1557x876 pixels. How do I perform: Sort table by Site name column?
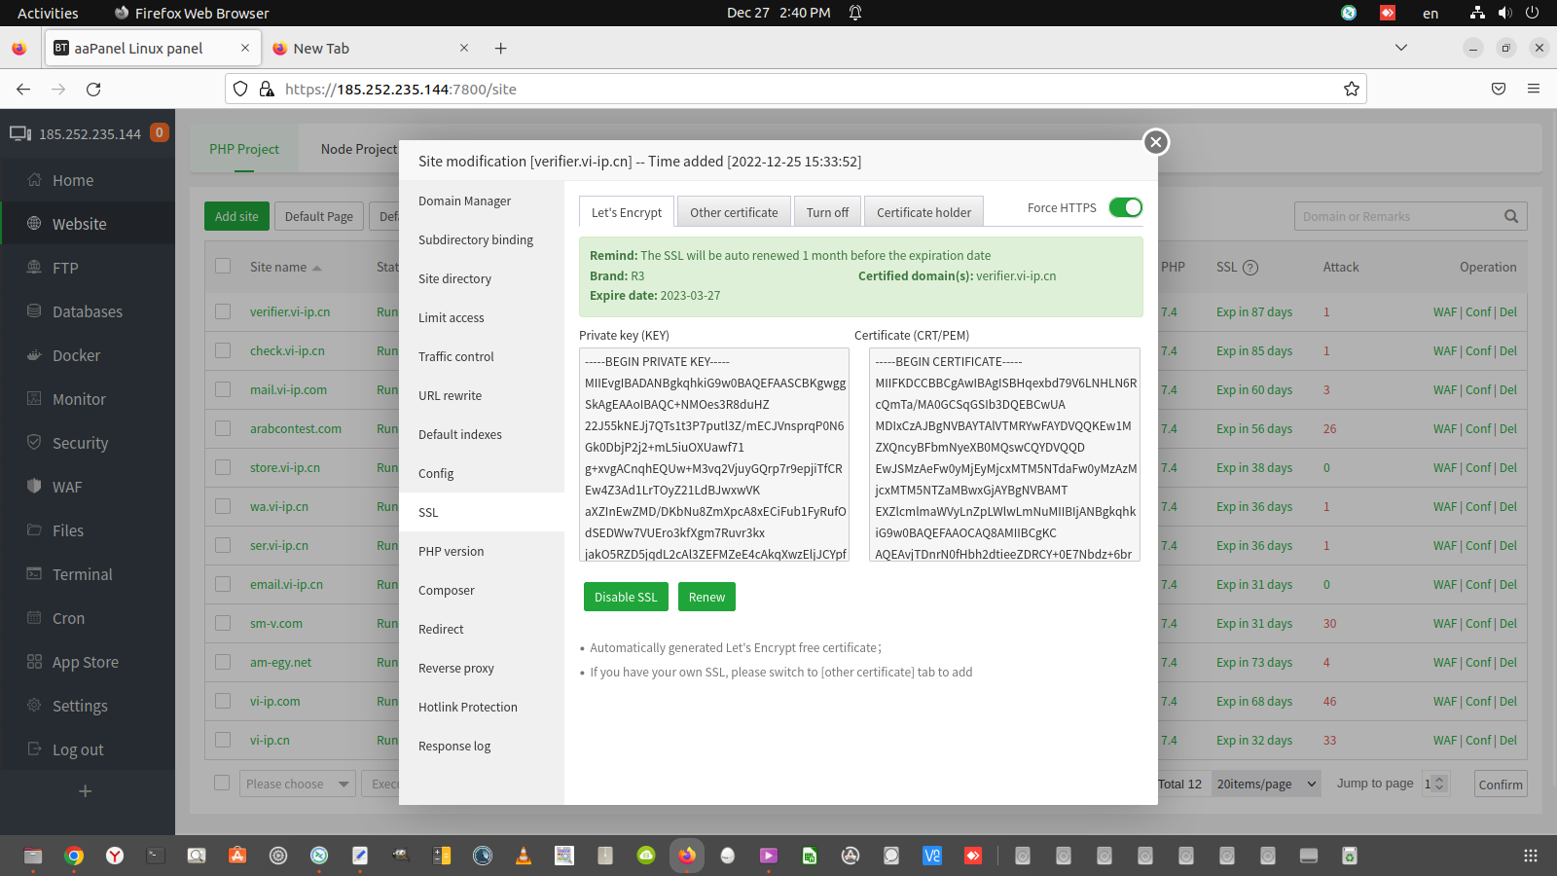285,267
